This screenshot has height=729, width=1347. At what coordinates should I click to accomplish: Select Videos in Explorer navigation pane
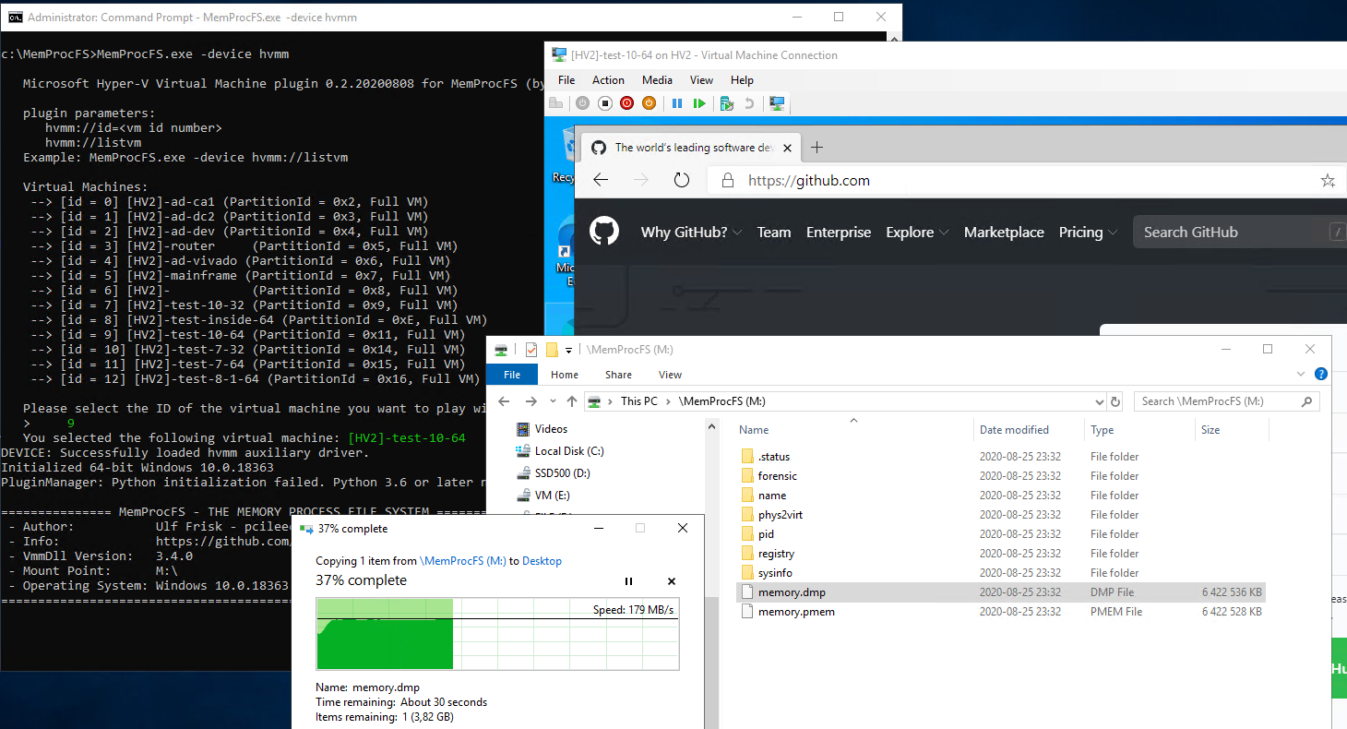point(551,429)
